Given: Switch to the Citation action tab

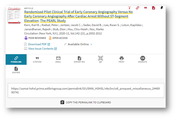Looking at the screenshot, I should tap(37, 59).
